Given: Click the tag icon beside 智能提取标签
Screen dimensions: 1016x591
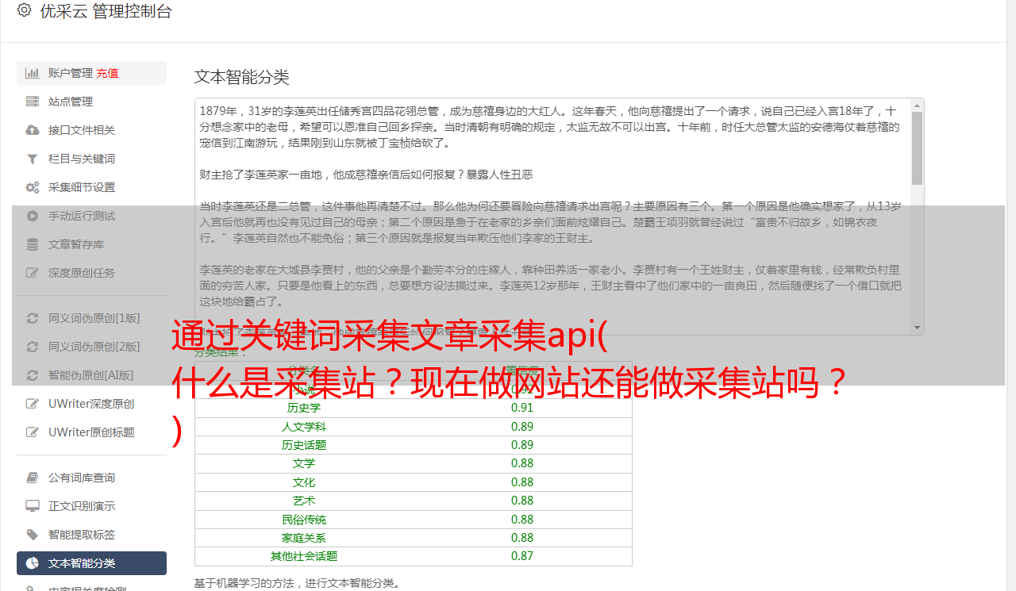Looking at the screenshot, I should click(x=33, y=535).
